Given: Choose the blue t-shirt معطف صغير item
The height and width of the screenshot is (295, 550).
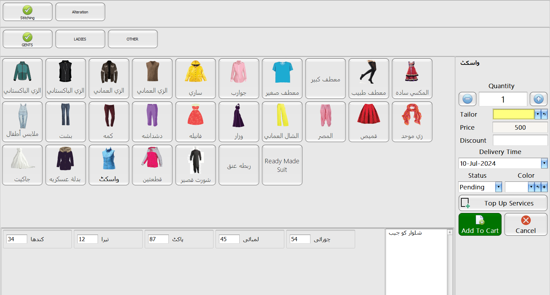Looking at the screenshot, I should tap(282, 79).
